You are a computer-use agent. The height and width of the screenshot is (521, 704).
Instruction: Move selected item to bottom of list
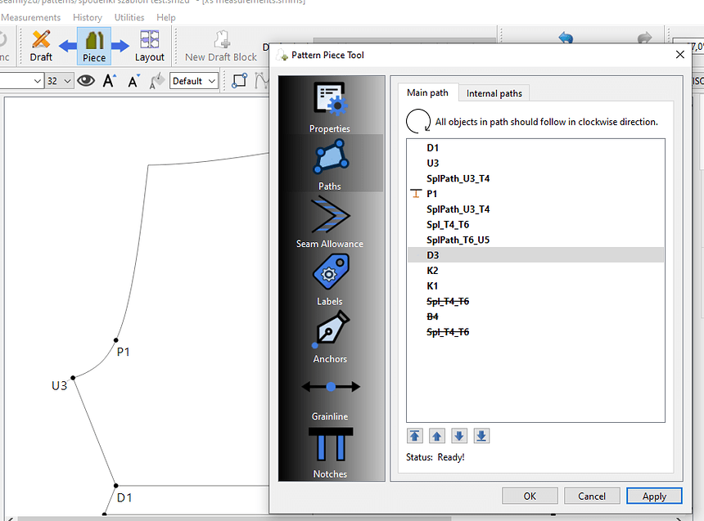click(x=481, y=436)
